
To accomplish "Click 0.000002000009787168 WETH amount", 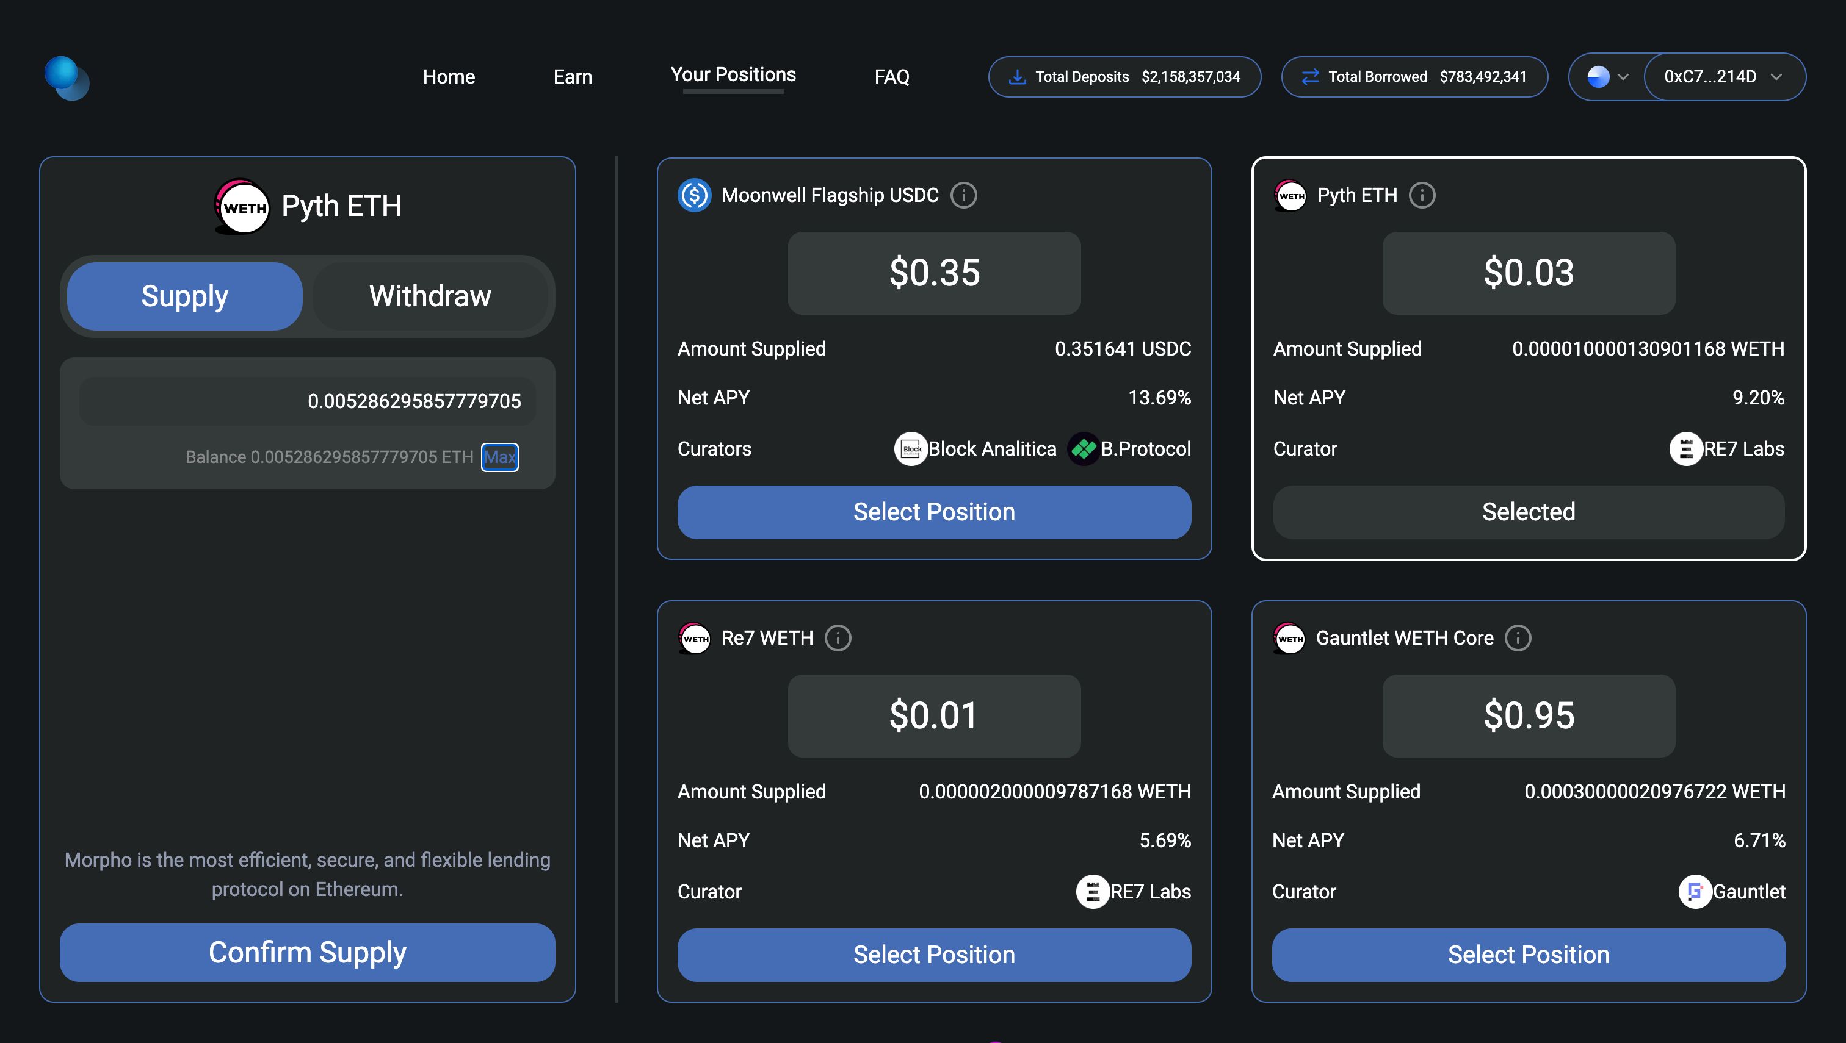I will tap(1054, 792).
